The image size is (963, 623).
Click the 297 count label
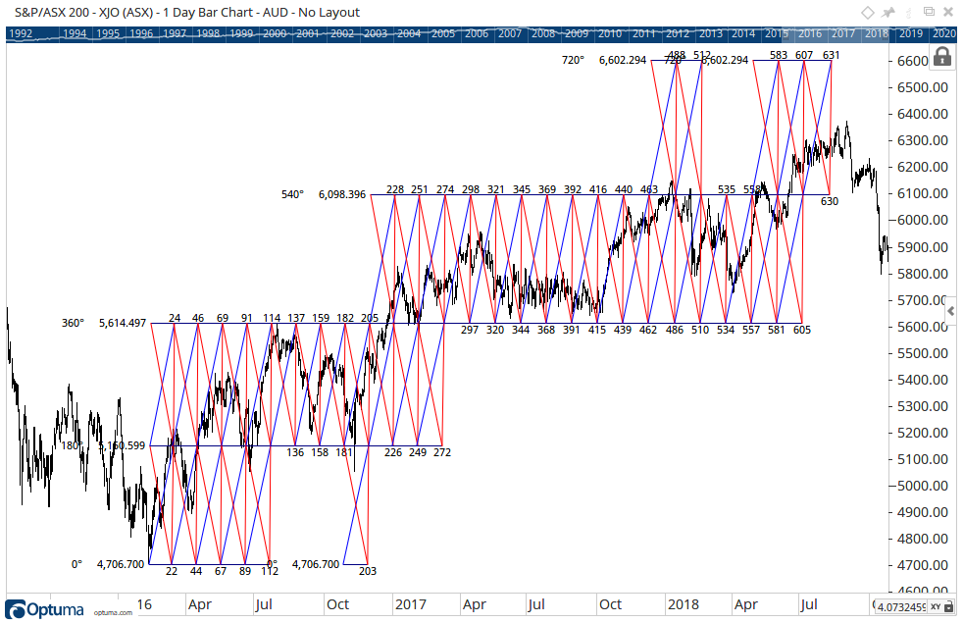[x=470, y=330]
